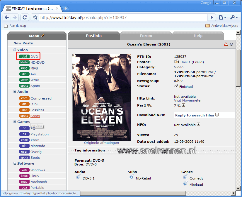
Task: Click the vertical scrollbar up arrow
Action: [238, 32]
